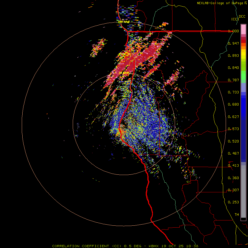Pick the pink segment at top of color bar

point(243,29)
